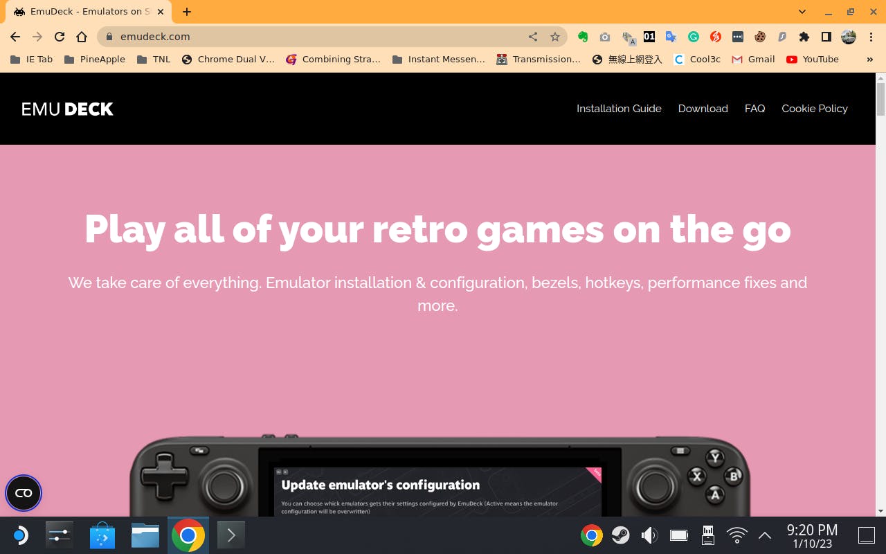Open the FAQ page
Screen dimensions: 886x554
point(754,109)
